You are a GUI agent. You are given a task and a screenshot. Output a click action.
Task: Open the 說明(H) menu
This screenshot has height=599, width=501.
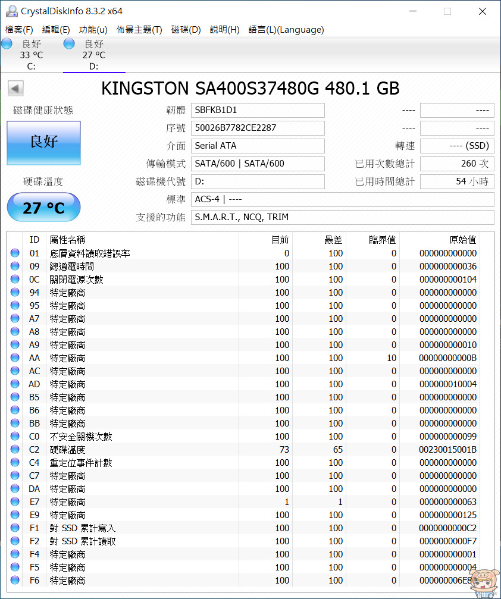225,30
